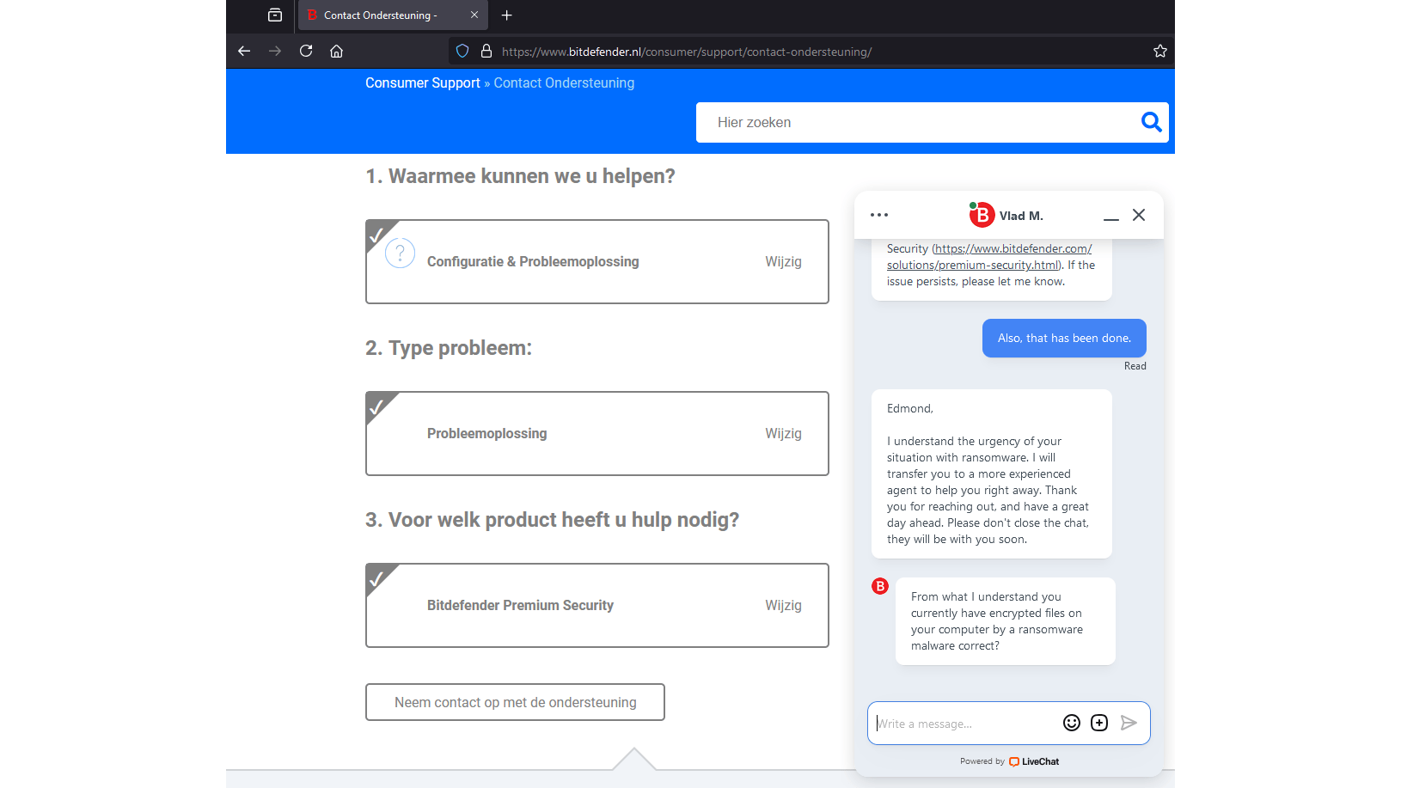1401x788 pixels.
Task: Click the '1. Waarmee kunnen we u helpen?' heading
Action: (x=520, y=176)
